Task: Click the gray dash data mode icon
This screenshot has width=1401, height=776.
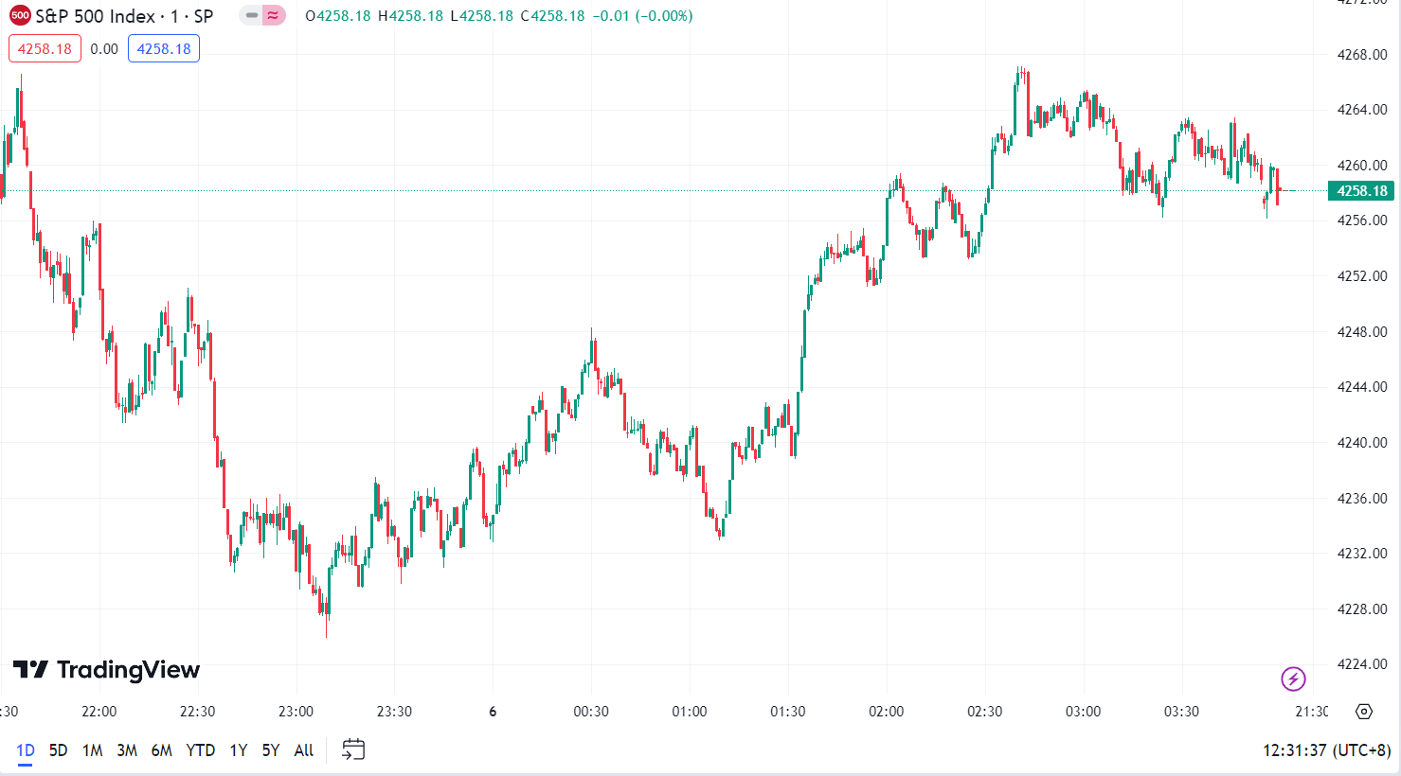Action: pos(251,16)
